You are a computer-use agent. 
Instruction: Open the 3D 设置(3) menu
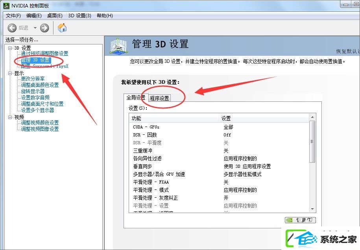tap(79, 16)
